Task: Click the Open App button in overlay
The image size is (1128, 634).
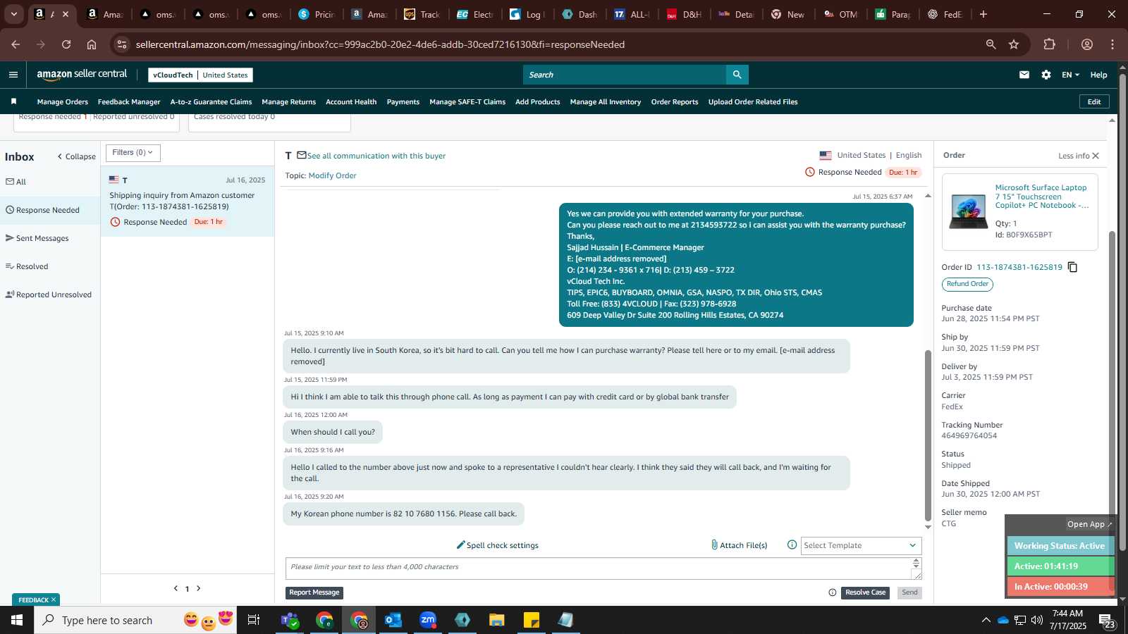Action: coord(1089,524)
